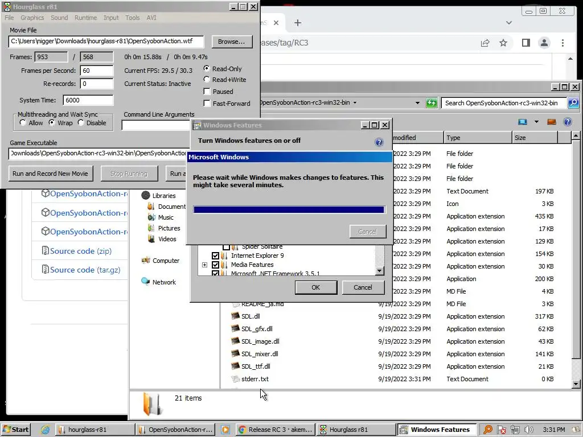Click the Explorer refresh icon

pyautogui.click(x=432, y=103)
